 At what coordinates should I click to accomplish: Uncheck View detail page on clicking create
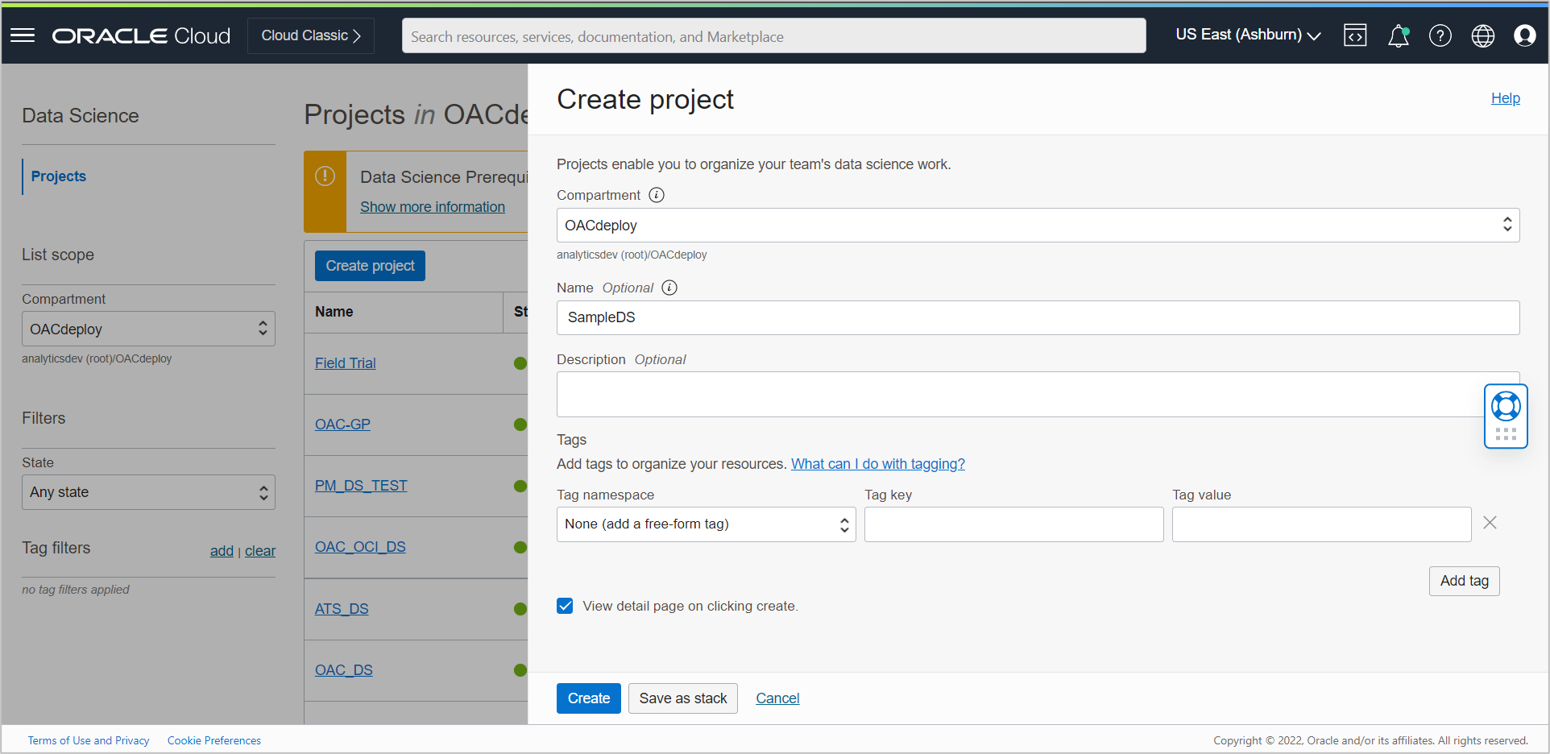tap(565, 606)
